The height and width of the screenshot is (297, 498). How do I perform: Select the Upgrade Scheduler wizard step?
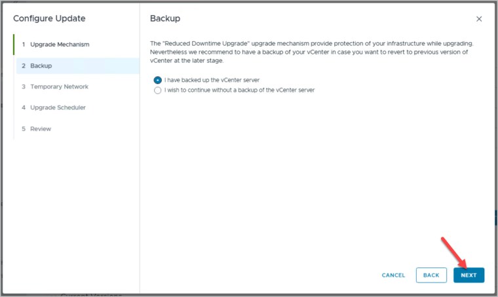(58, 108)
